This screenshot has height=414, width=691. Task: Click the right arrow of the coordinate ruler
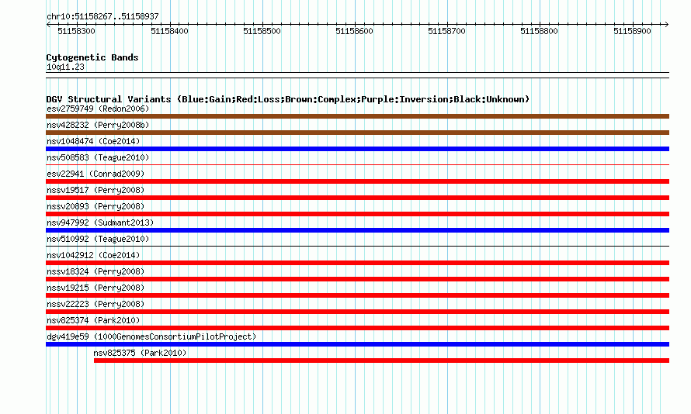point(666,25)
